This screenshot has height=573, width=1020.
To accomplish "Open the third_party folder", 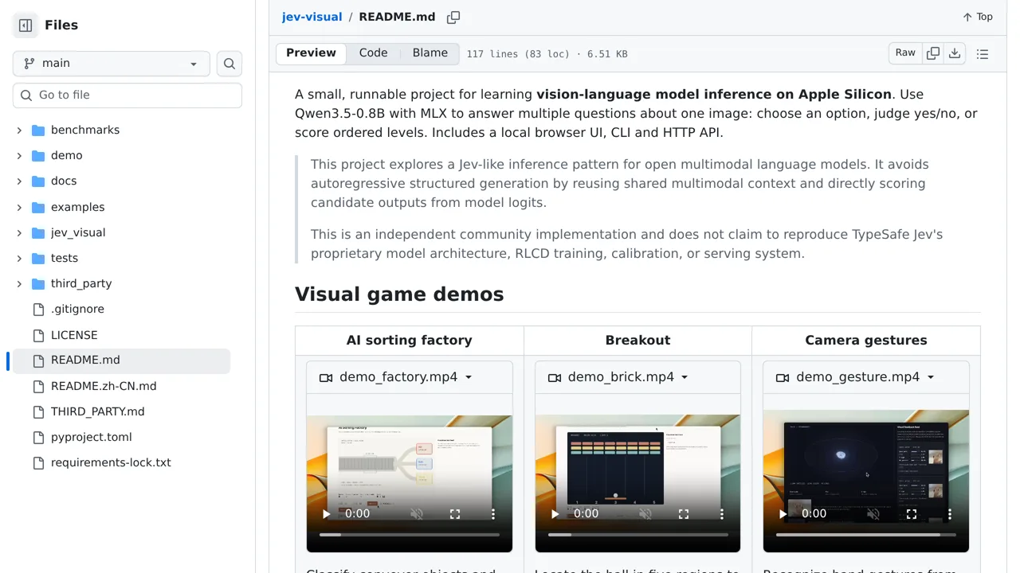I will coord(81,283).
